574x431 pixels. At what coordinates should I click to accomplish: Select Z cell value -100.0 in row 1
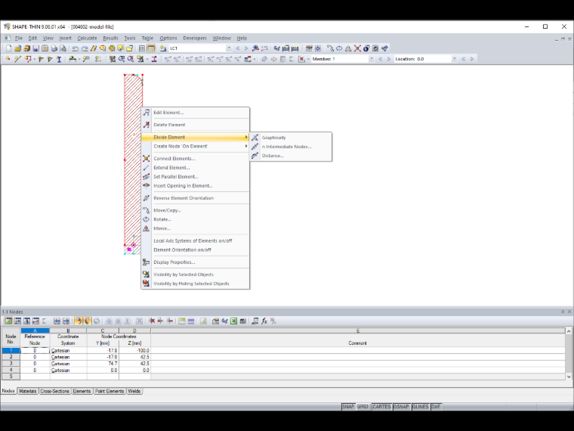134,350
